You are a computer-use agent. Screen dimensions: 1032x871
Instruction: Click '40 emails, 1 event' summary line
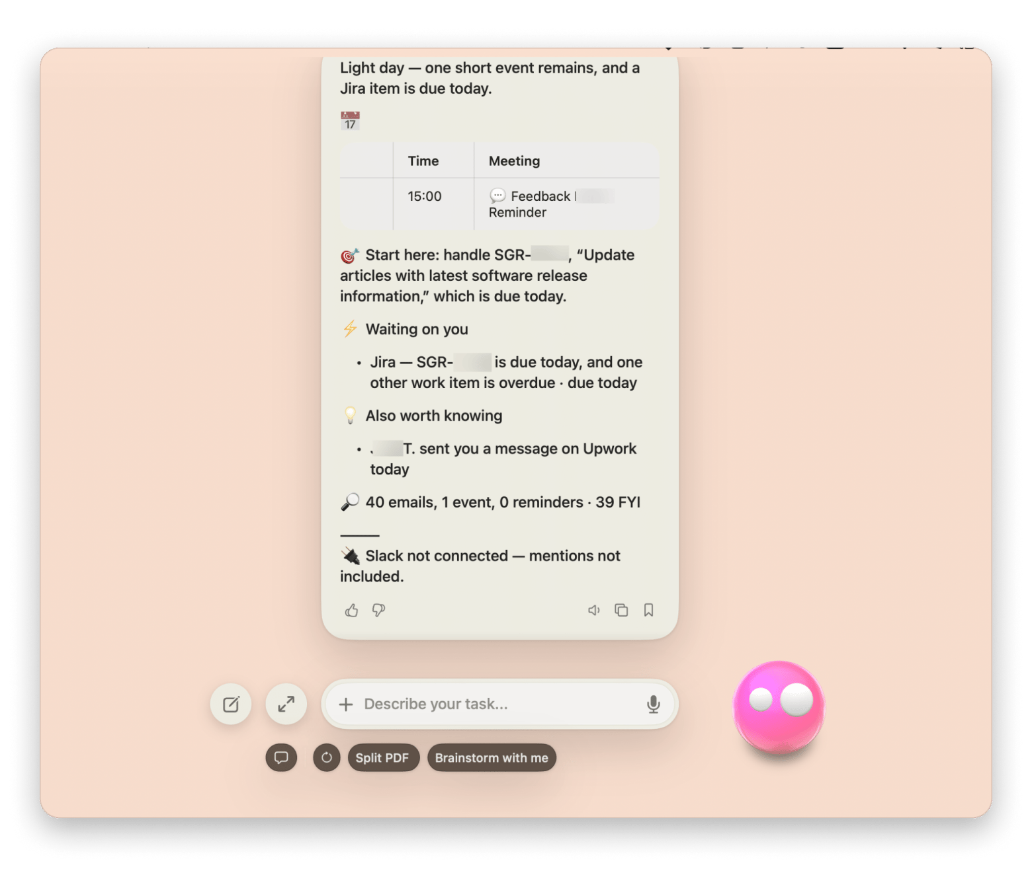click(491, 502)
